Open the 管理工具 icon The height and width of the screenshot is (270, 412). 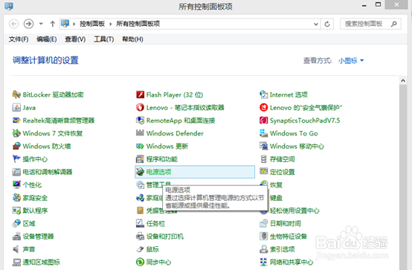click(140, 184)
